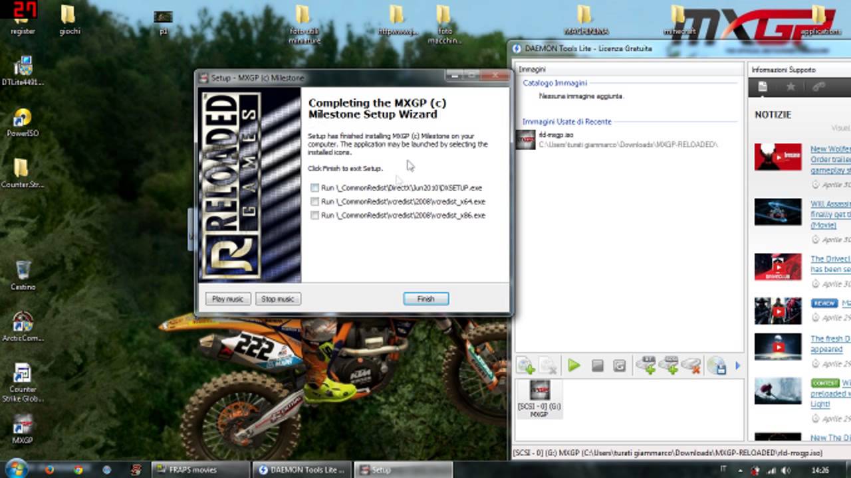Add a SCSI virtual drive
Viewport: 851px width, 478px height.
tap(669, 365)
